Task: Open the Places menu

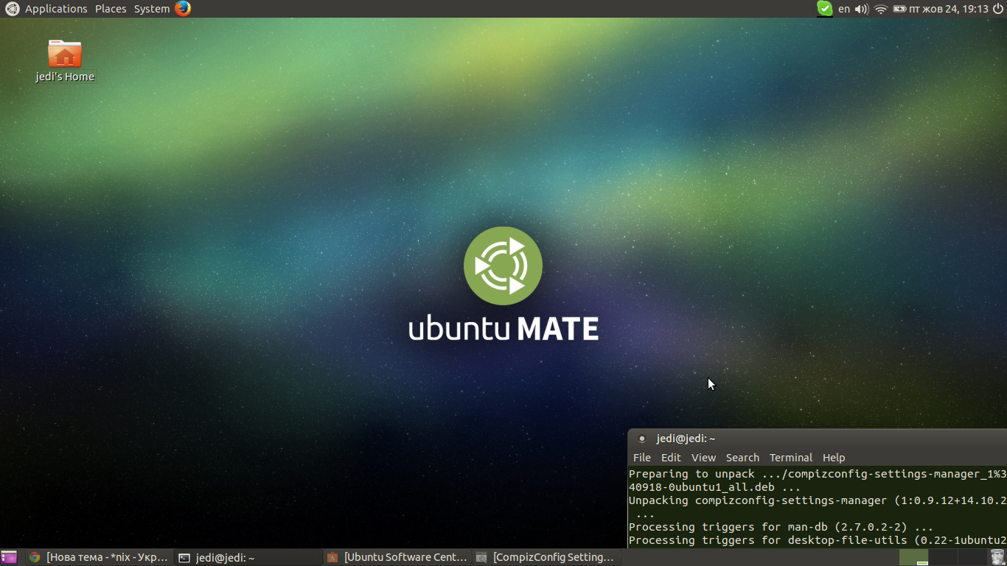Action: click(111, 9)
